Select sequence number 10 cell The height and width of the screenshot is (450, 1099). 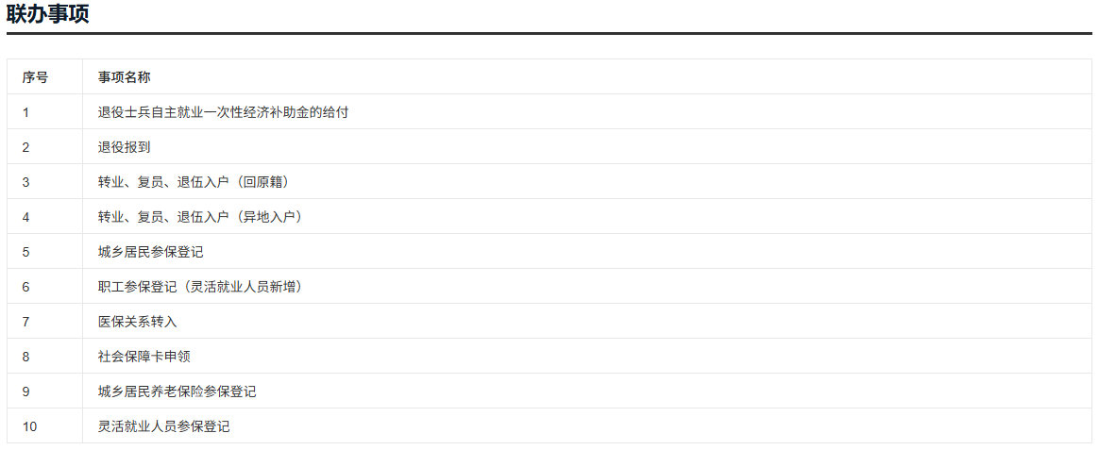[x=29, y=426]
